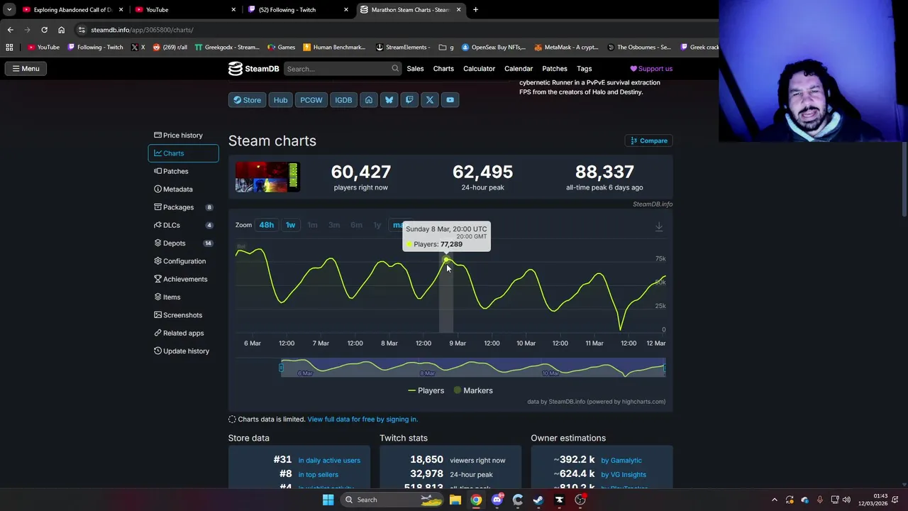Toggle the Players series legend

click(x=426, y=390)
